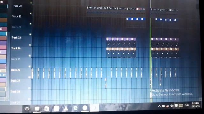Open the Action Center notifications icon

(x=176, y=105)
